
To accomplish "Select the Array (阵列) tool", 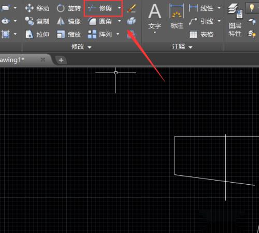I will [x=100, y=34].
